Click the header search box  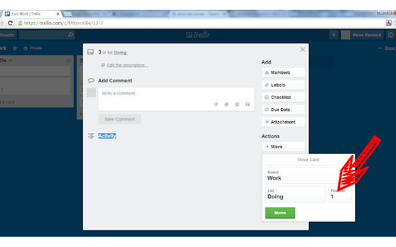click(47, 35)
